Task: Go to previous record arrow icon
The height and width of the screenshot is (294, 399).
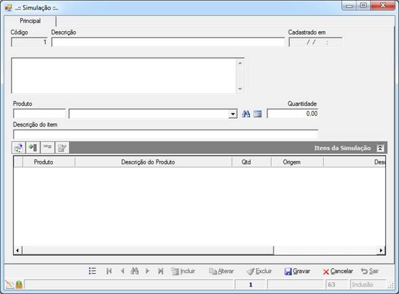Action: tap(123, 271)
